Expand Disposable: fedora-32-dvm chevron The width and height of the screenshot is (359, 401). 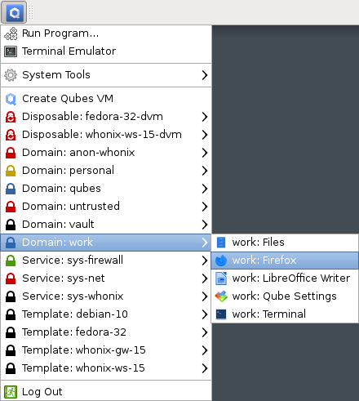coord(205,117)
